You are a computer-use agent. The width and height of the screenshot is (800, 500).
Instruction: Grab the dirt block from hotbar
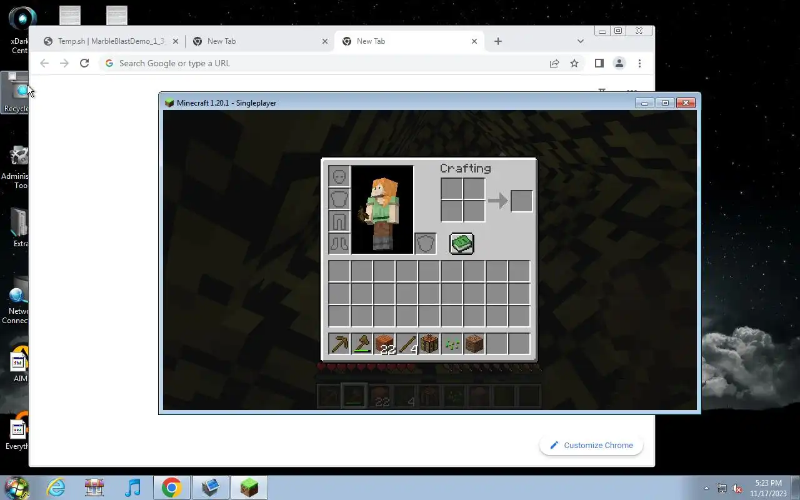pos(474,344)
